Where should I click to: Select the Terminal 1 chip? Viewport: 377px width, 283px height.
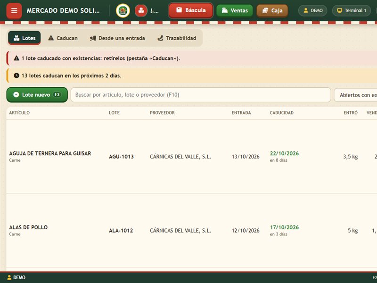pyautogui.click(x=352, y=10)
